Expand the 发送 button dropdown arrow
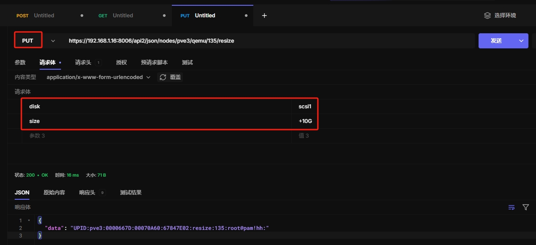 521,41
